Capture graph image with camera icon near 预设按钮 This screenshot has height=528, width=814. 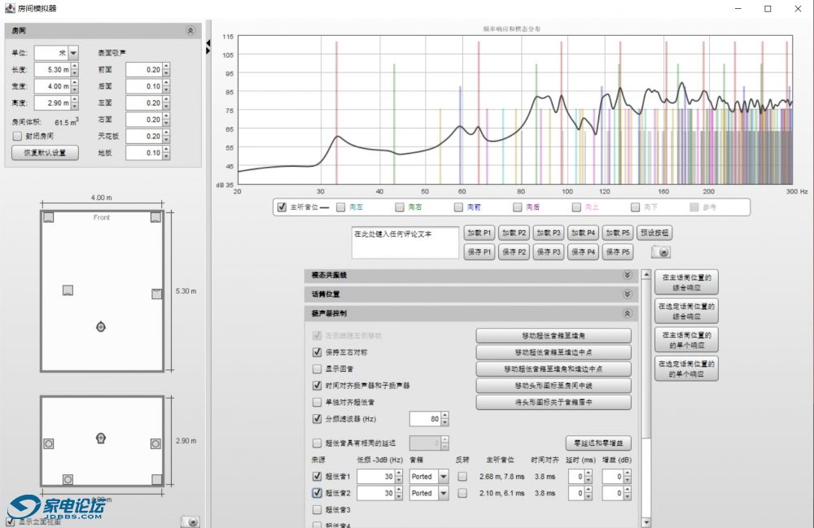click(661, 251)
